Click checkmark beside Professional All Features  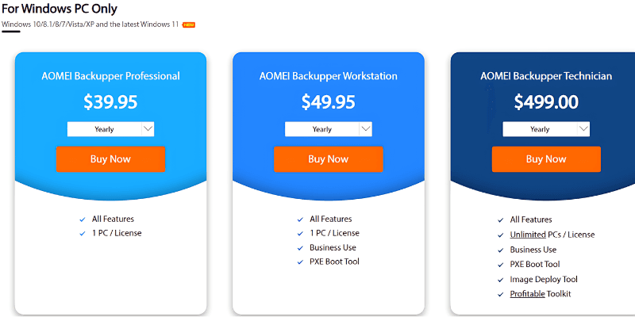click(x=83, y=220)
